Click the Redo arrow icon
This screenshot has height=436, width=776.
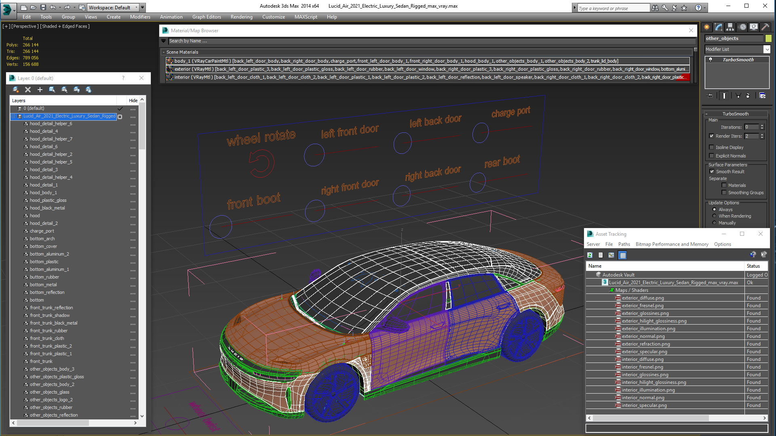[x=67, y=7]
